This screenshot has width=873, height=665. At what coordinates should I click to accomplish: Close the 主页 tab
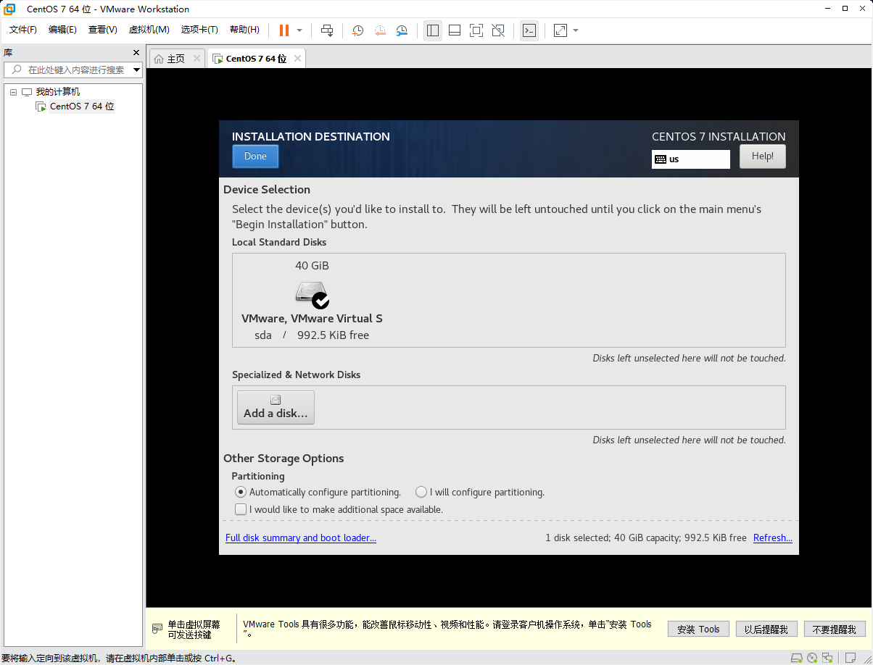coord(196,59)
